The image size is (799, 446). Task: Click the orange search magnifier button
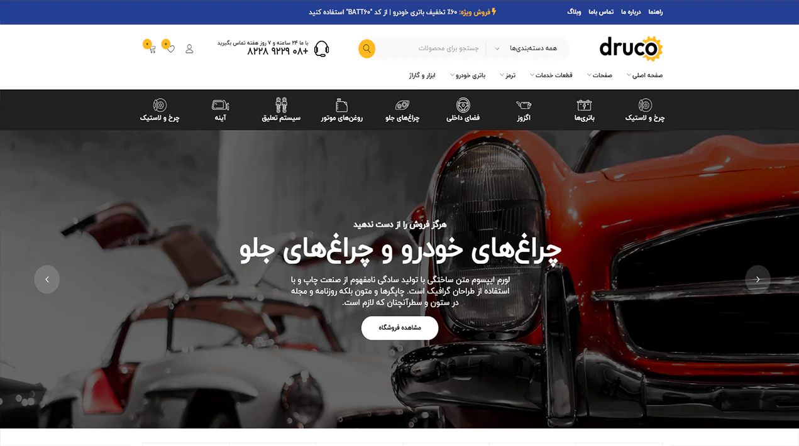pyautogui.click(x=366, y=48)
